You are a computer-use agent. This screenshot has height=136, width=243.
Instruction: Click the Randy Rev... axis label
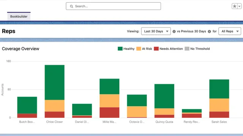tap(192, 122)
